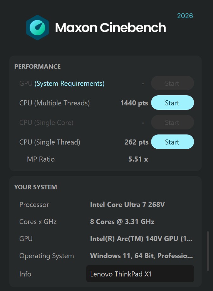Click the 262 pts single-thread score

[x=136, y=142]
